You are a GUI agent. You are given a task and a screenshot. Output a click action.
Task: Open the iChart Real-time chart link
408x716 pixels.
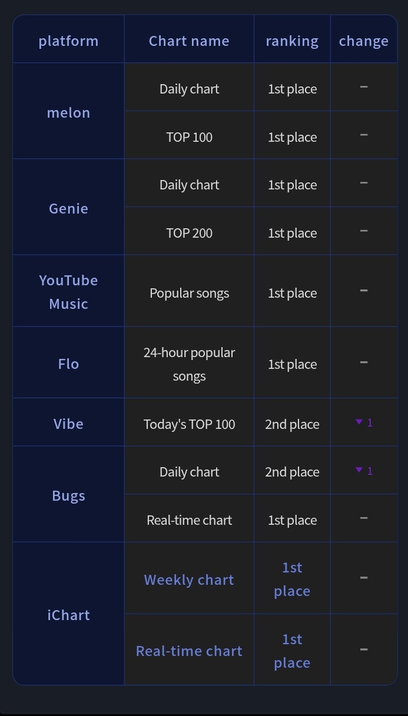pyautogui.click(x=189, y=651)
